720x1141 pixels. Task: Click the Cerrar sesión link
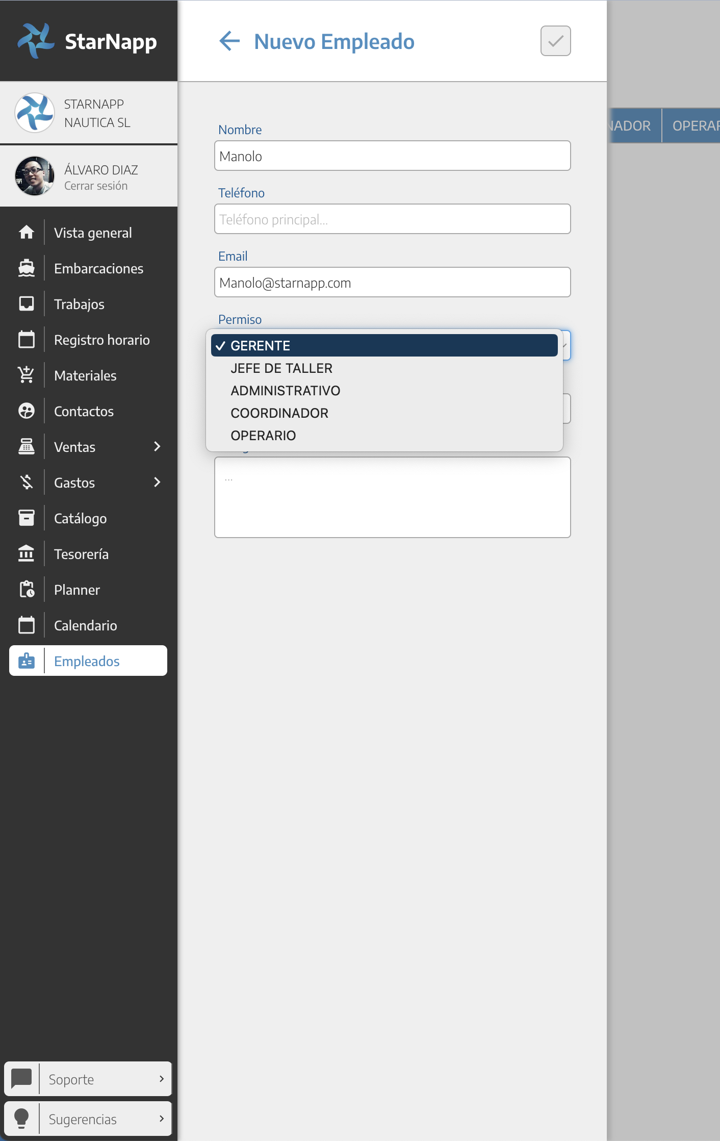[x=96, y=186]
